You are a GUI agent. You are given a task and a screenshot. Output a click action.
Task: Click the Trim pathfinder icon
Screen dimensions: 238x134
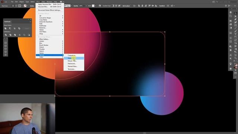click(x=10, y=35)
